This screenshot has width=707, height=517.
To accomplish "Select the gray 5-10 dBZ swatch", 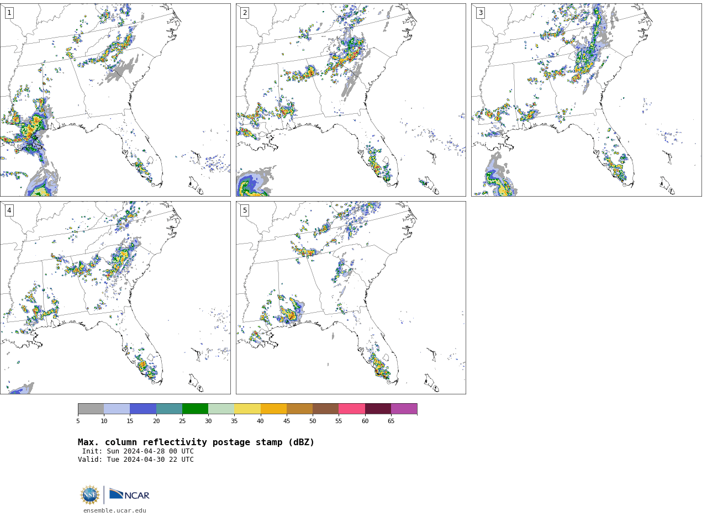I will pos(91,409).
